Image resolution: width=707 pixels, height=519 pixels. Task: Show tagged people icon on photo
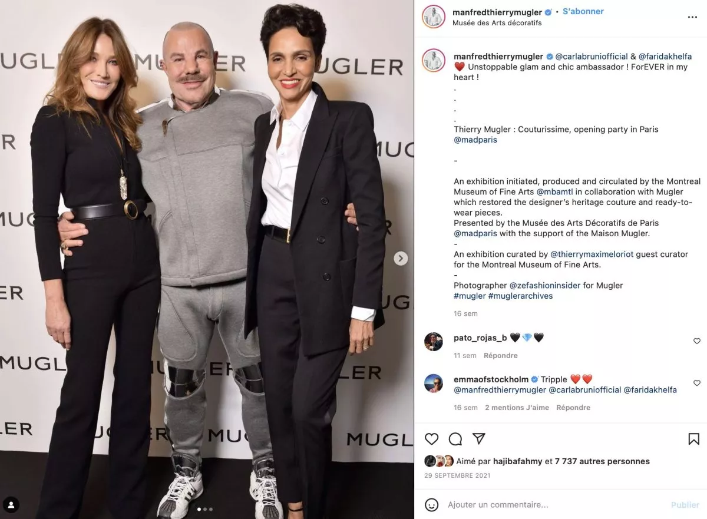tap(11, 505)
